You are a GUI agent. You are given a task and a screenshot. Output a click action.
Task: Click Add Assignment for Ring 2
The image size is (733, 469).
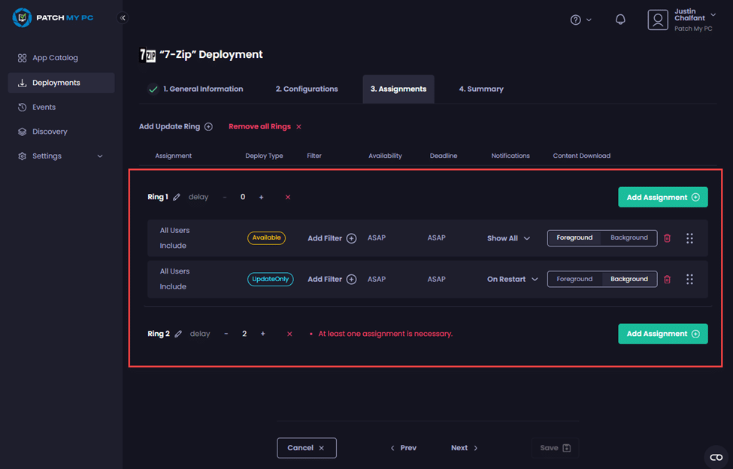(x=662, y=334)
